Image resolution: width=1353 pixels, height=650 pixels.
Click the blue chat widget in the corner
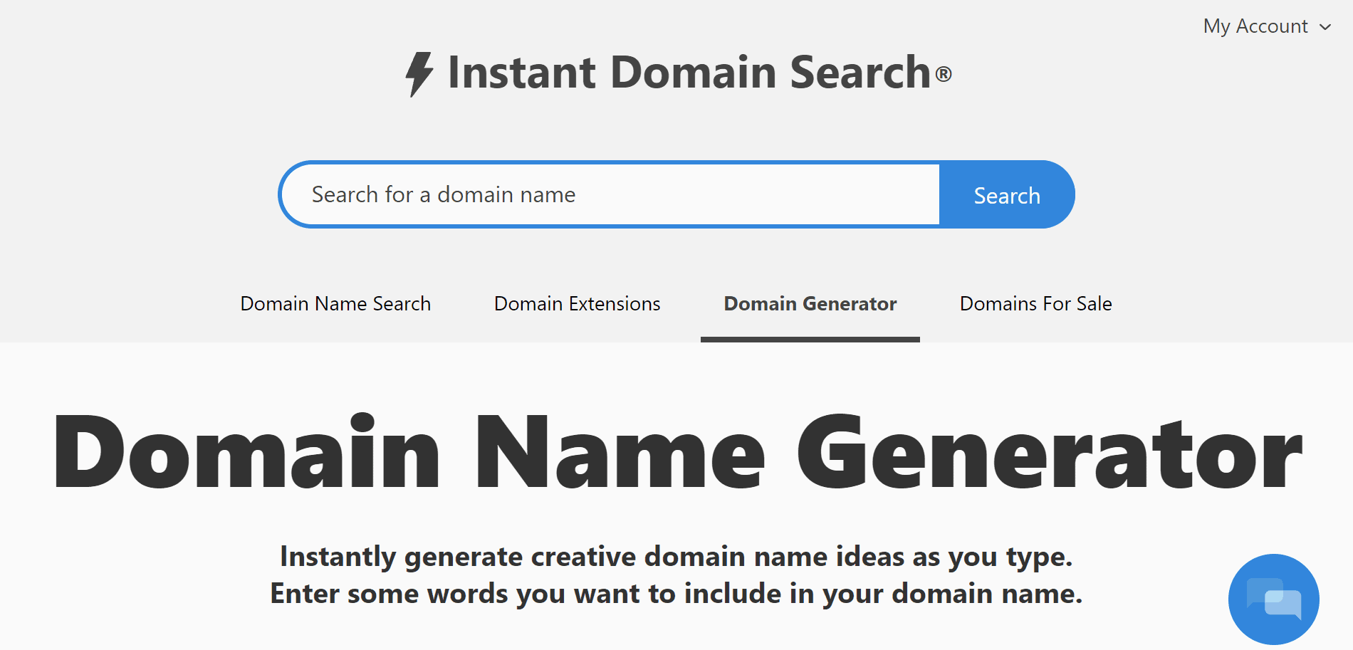coord(1274,599)
